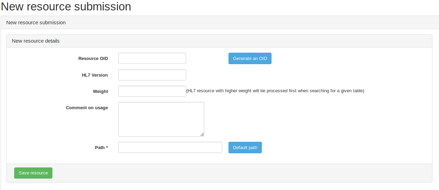439x190 pixels.
Task: Click into the Weight input field
Action: tap(152, 91)
